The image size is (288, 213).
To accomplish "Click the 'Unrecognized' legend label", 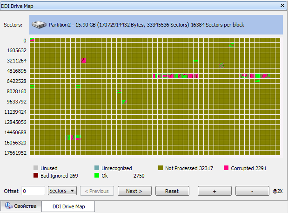I will pyautogui.click(x=117, y=168).
